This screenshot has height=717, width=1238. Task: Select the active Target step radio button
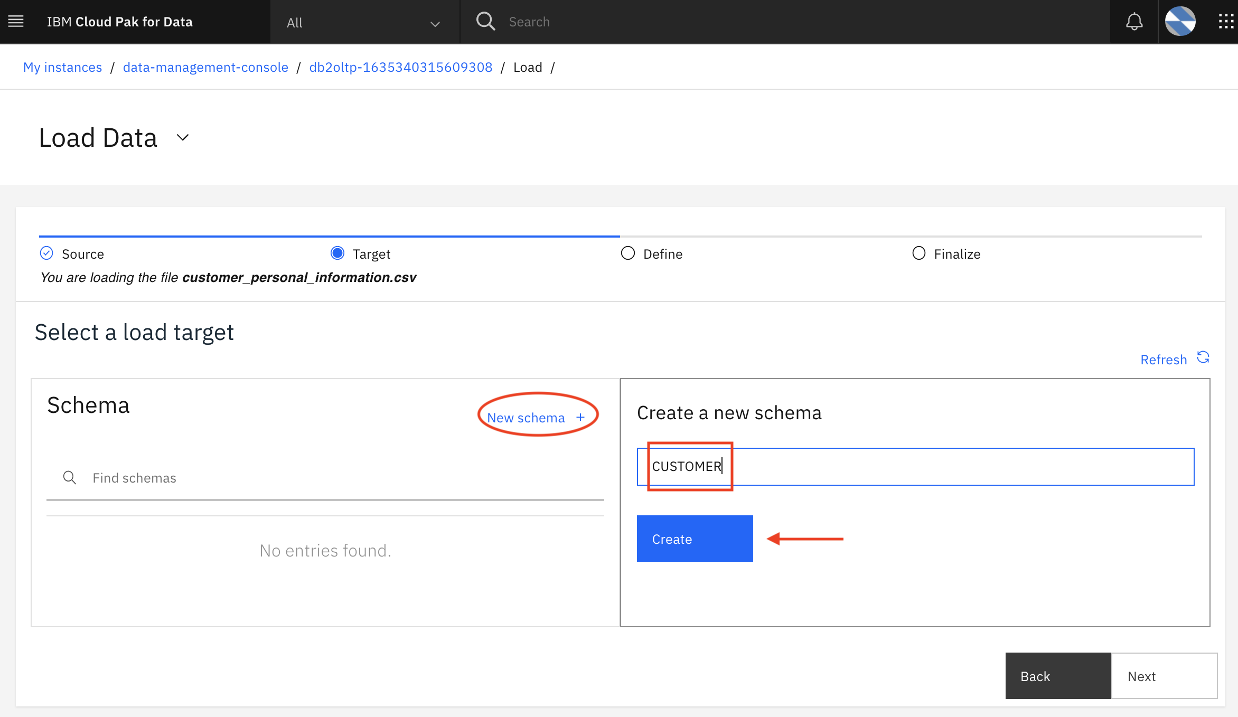click(x=336, y=253)
